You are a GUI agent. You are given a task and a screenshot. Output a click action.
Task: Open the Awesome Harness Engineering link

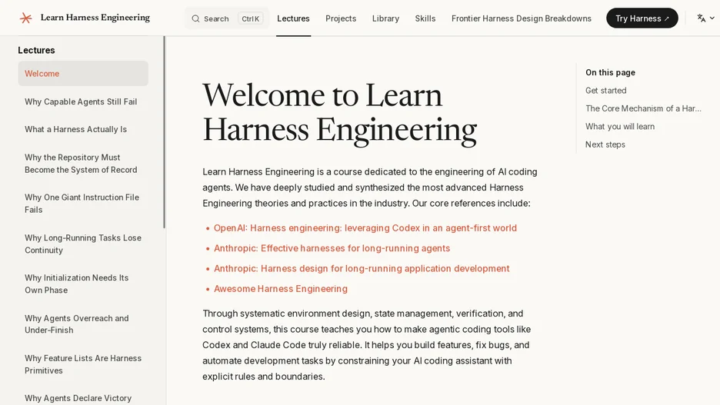281,288
